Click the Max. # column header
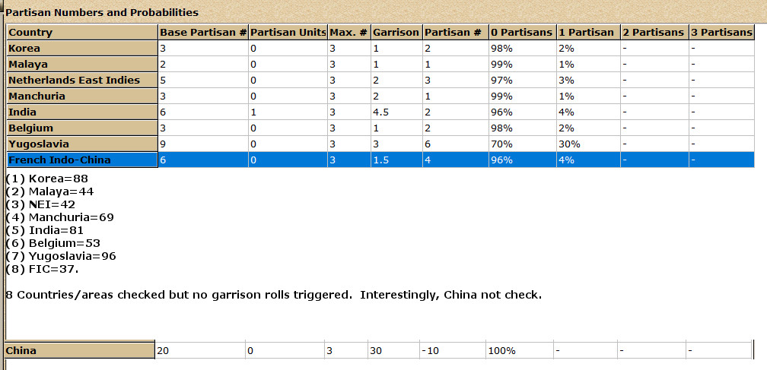Screen dimensions: 767x370 click(349, 33)
